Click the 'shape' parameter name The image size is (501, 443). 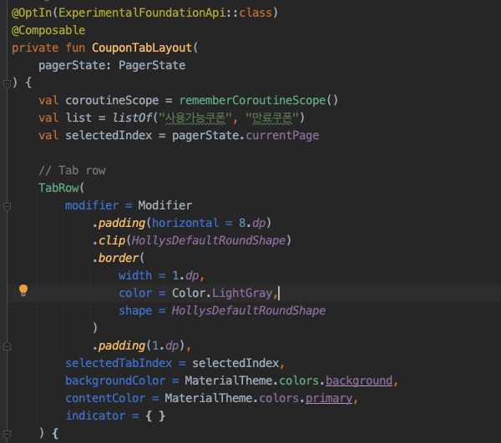coord(135,310)
